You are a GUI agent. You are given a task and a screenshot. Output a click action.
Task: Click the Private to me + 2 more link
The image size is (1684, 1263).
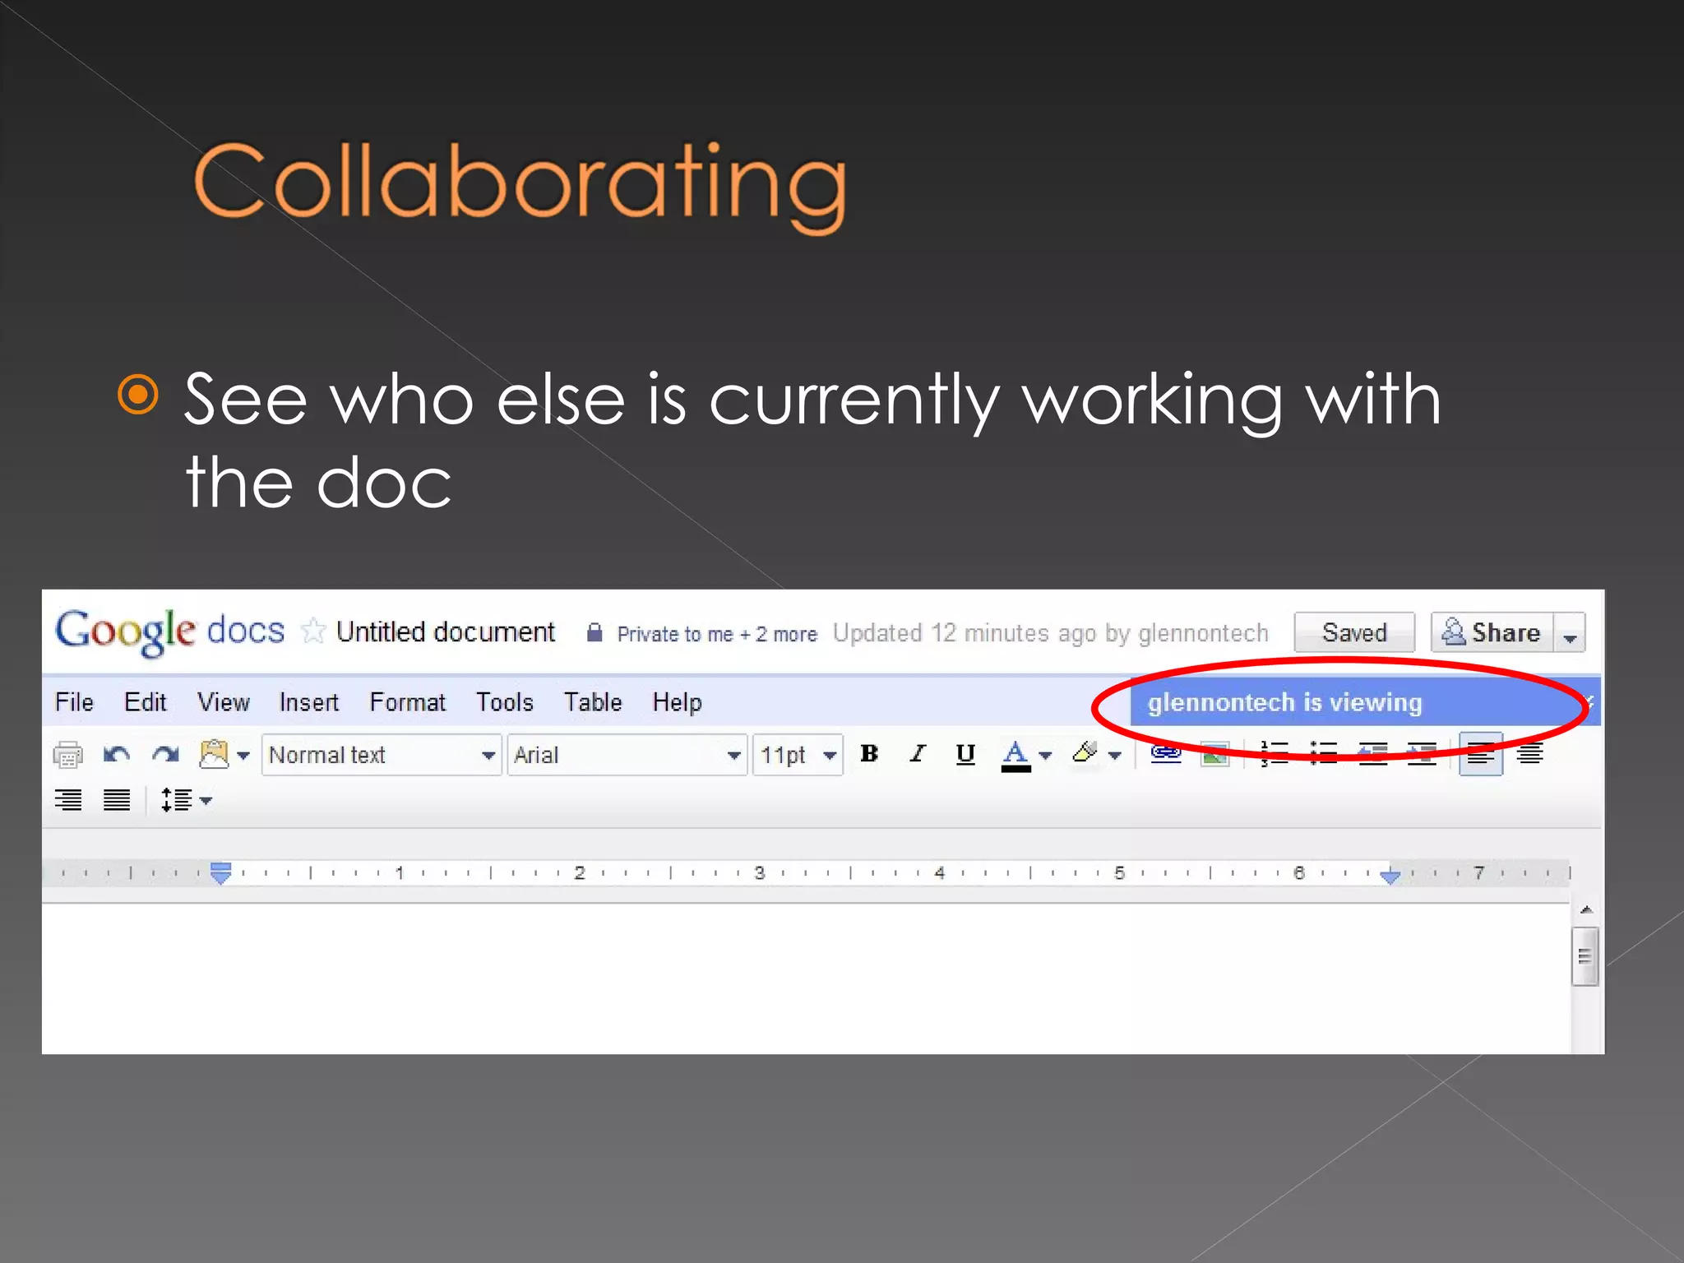coord(717,634)
